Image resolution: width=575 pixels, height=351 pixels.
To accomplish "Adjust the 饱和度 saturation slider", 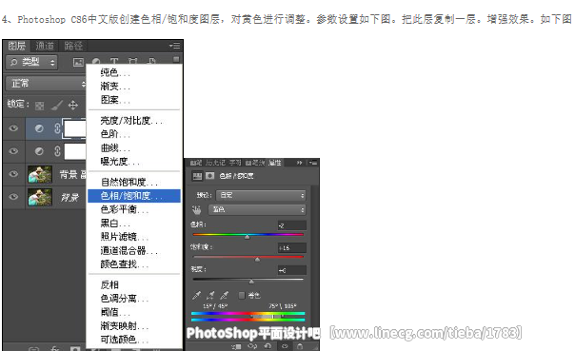I will pos(257,259).
